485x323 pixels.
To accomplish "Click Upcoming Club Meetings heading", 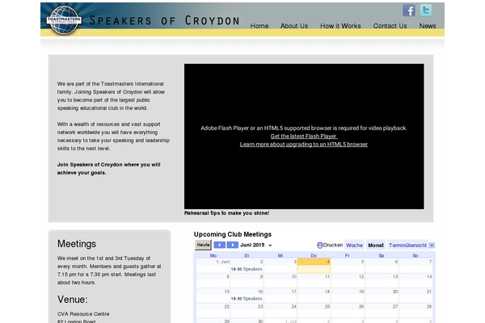I will tap(233, 234).
